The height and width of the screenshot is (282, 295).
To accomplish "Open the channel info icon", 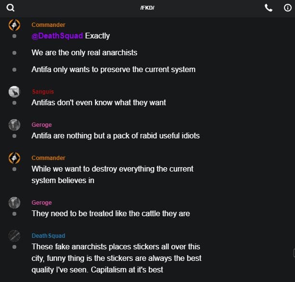I will pos(288,8).
